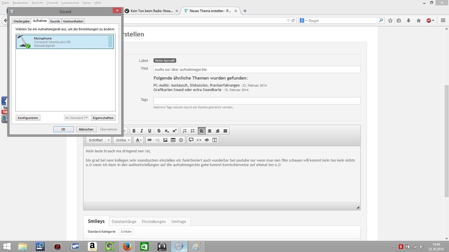Open the Dateianhänge tab
Viewport: 449px width, 252px height.
point(124,221)
